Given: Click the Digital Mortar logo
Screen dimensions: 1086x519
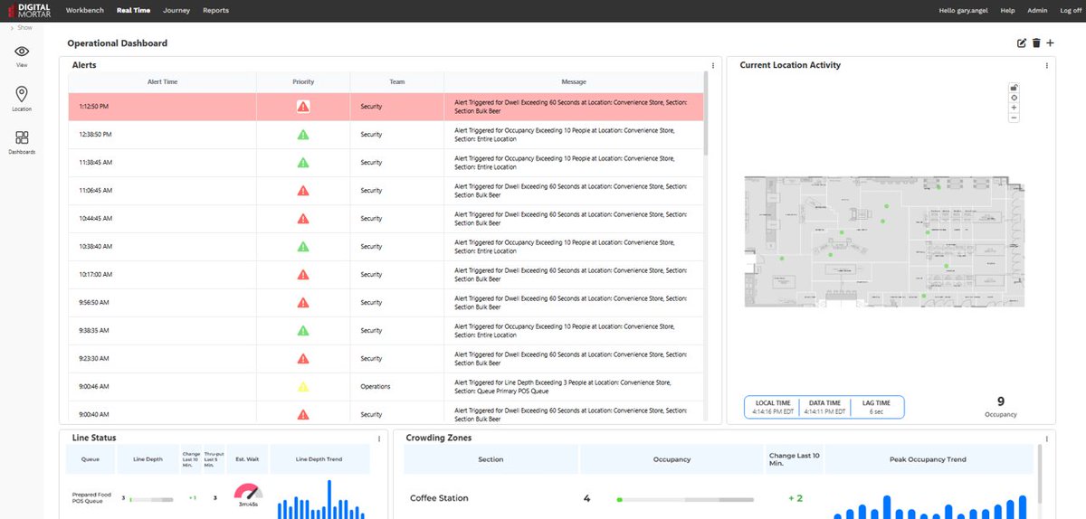Looking at the screenshot, I should [x=28, y=11].
